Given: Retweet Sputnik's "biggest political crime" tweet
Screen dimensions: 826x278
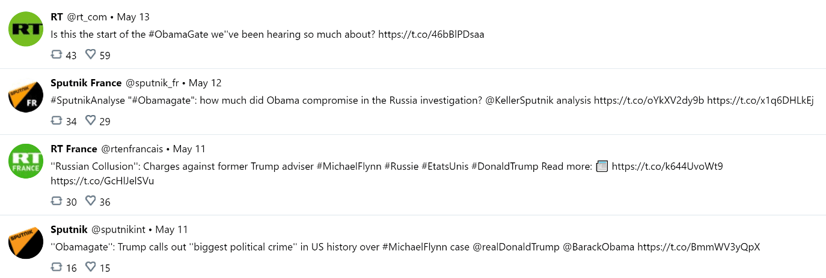Looking at the screenshot, I should coord(57,267).
